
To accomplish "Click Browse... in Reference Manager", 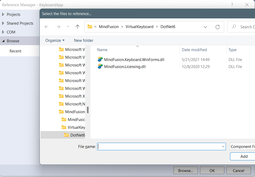I will [x=186, y=171].
